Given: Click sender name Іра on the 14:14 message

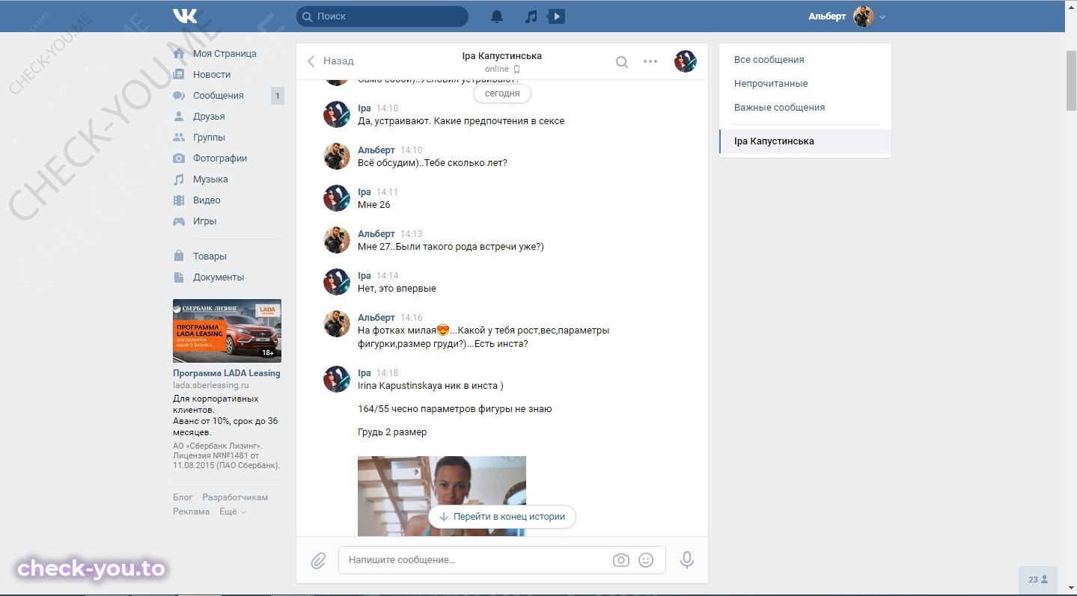Looking at the screenshot, I should [x=364, y=276].
